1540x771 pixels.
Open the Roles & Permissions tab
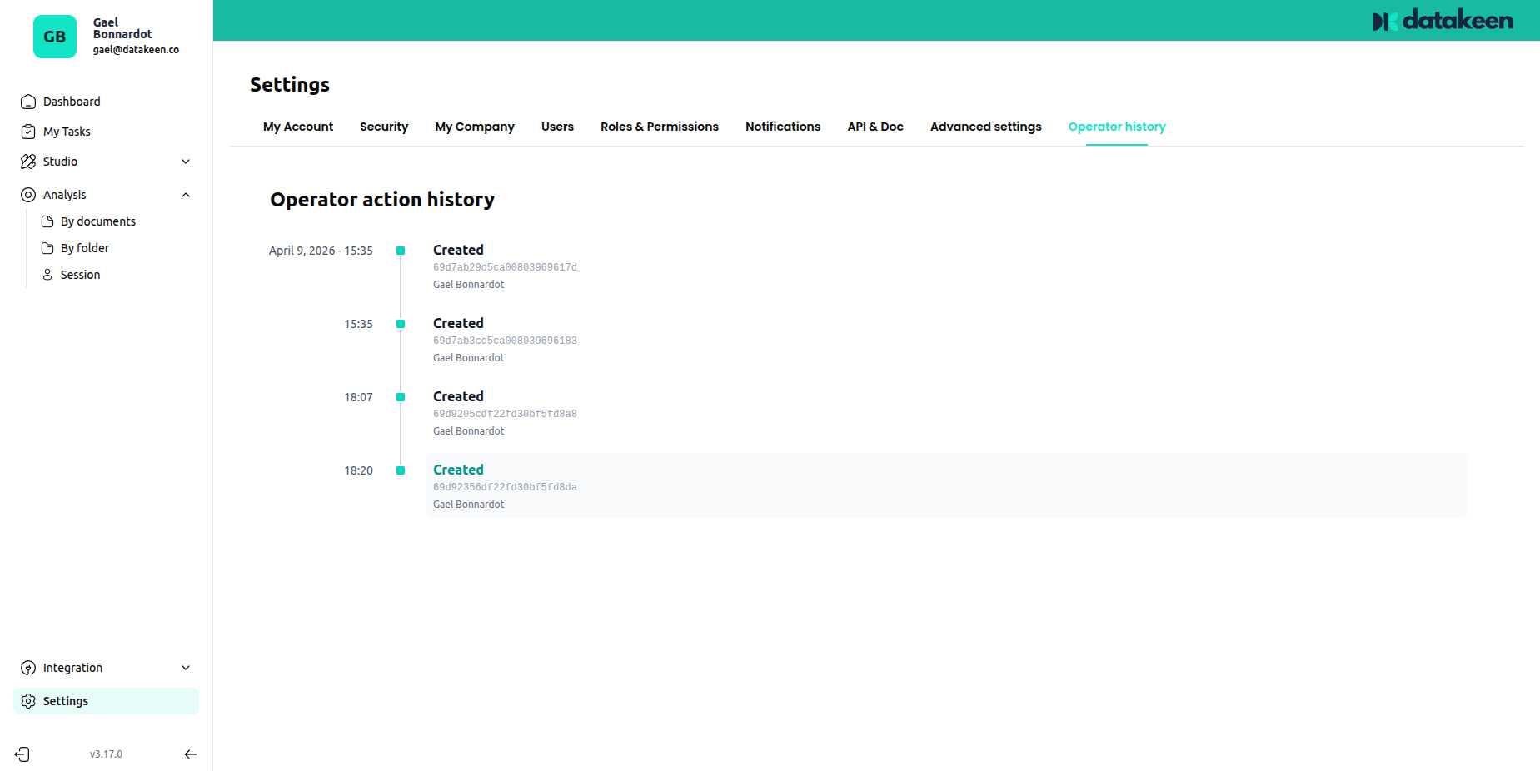click(659, 127)
